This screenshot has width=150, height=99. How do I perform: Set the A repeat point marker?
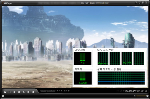point(65,91)
